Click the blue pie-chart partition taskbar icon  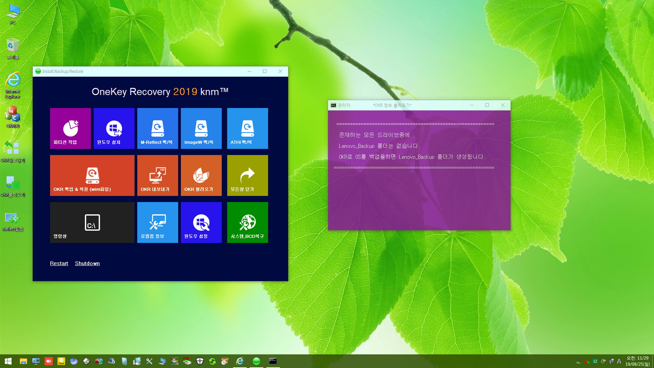point(74,361)
